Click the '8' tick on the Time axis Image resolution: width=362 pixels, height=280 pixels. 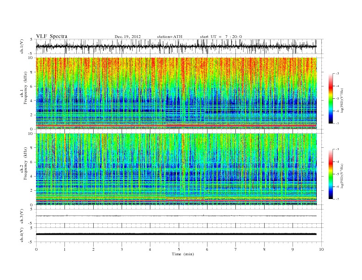pos(264,249)
